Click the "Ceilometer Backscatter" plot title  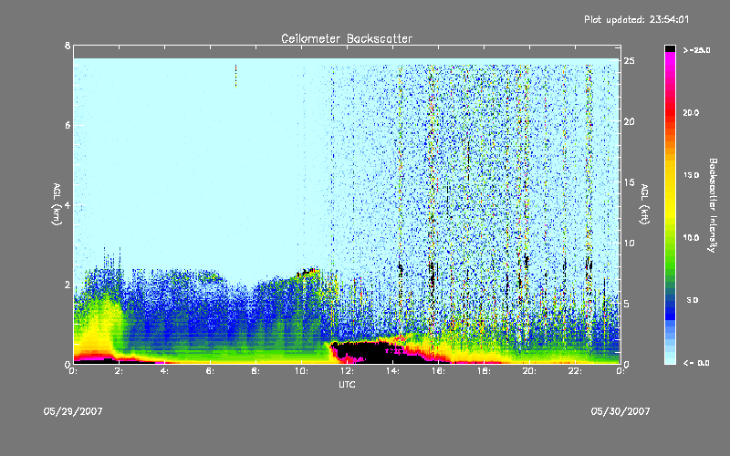click(347, 38)
